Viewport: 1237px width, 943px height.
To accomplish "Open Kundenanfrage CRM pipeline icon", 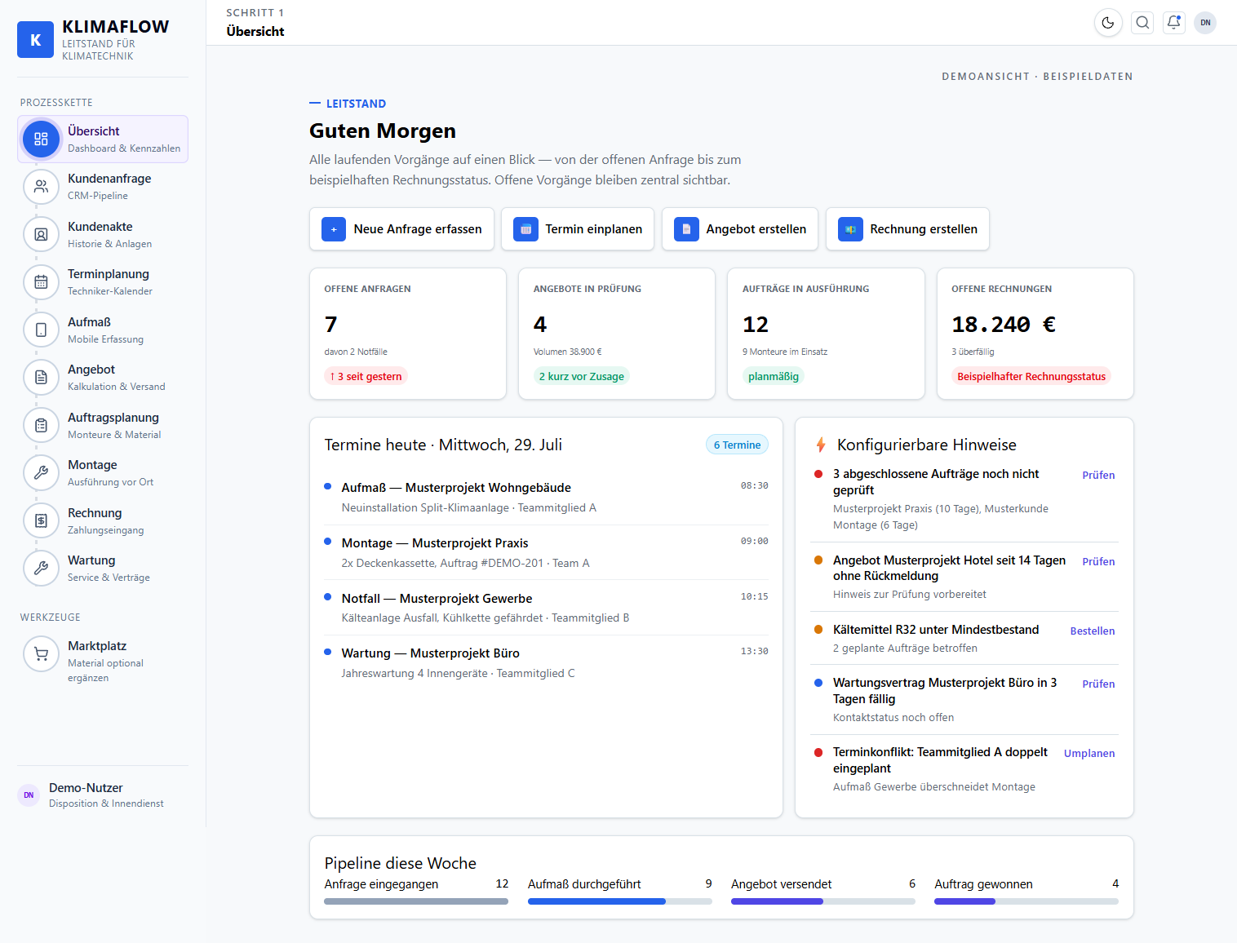I will [x=41, y=187].
